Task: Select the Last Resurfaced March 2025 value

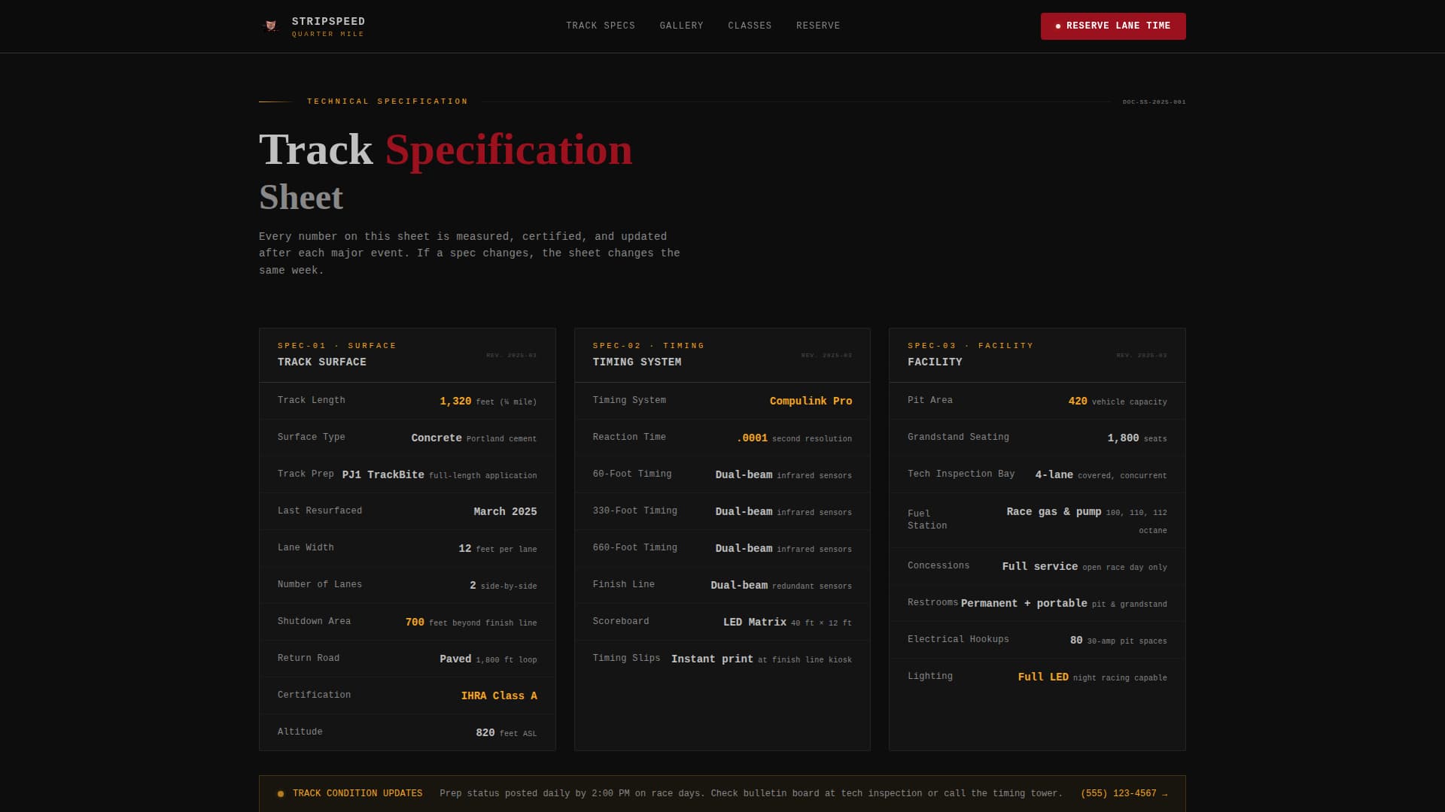Action: [505, 512]
